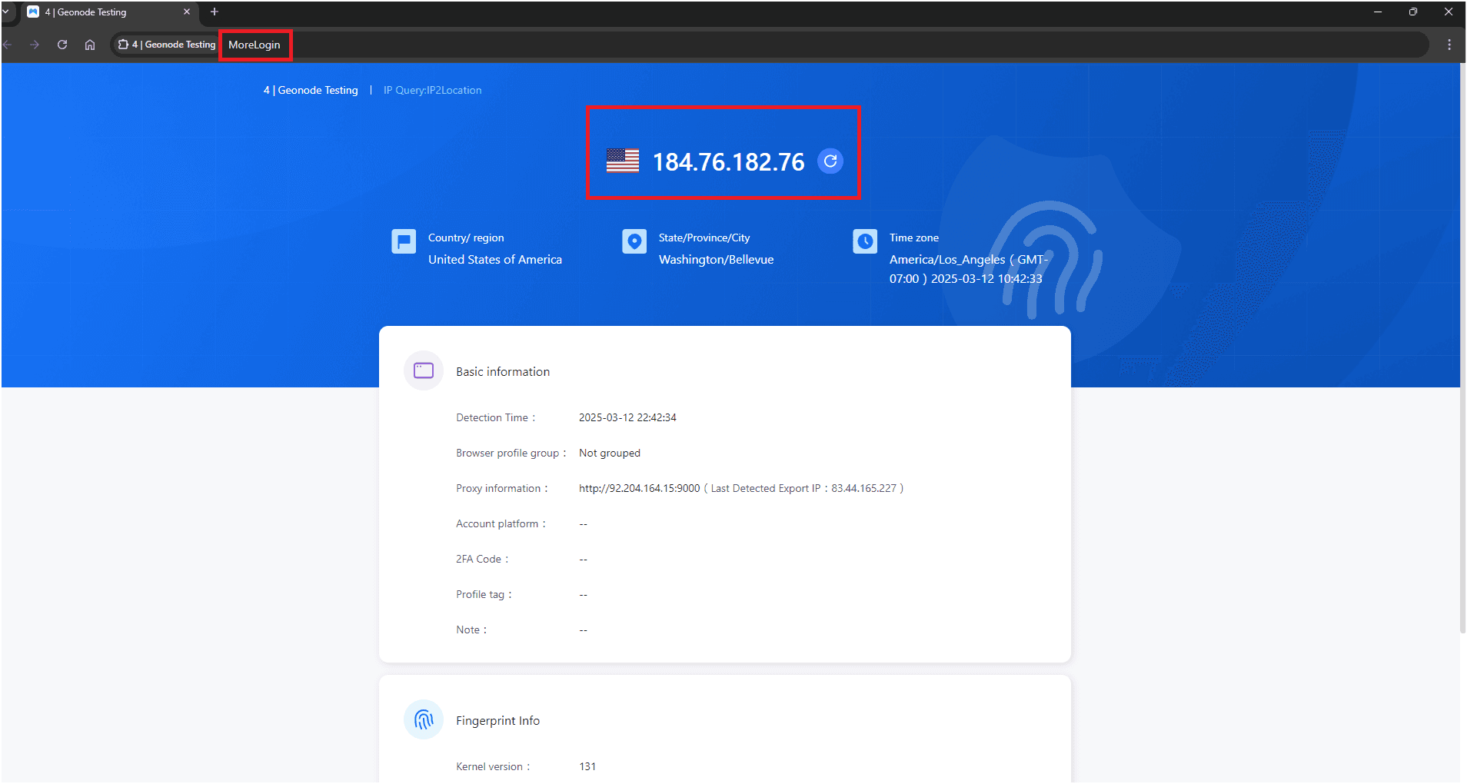Open the three-dot browser menu
1467x784 pixels.
click(1449, 45)
